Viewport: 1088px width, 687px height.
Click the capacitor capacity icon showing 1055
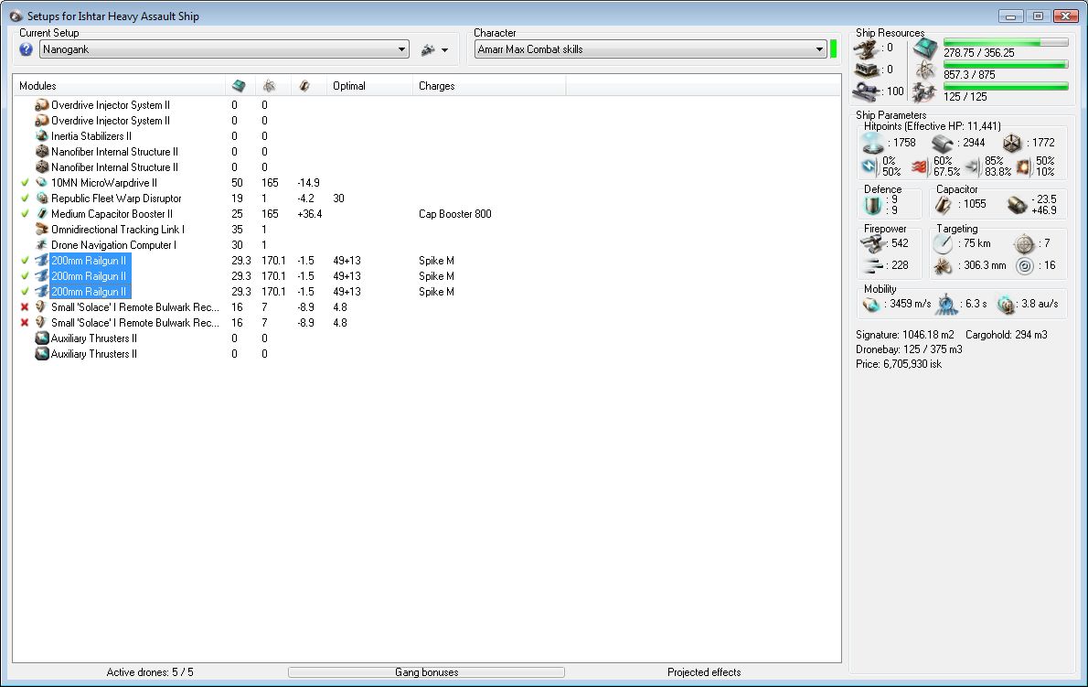click(943, 204)
